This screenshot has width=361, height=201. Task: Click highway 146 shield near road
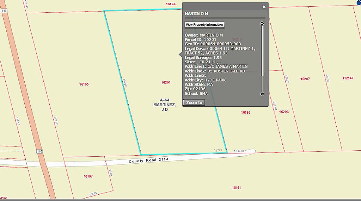click(39, 152)
